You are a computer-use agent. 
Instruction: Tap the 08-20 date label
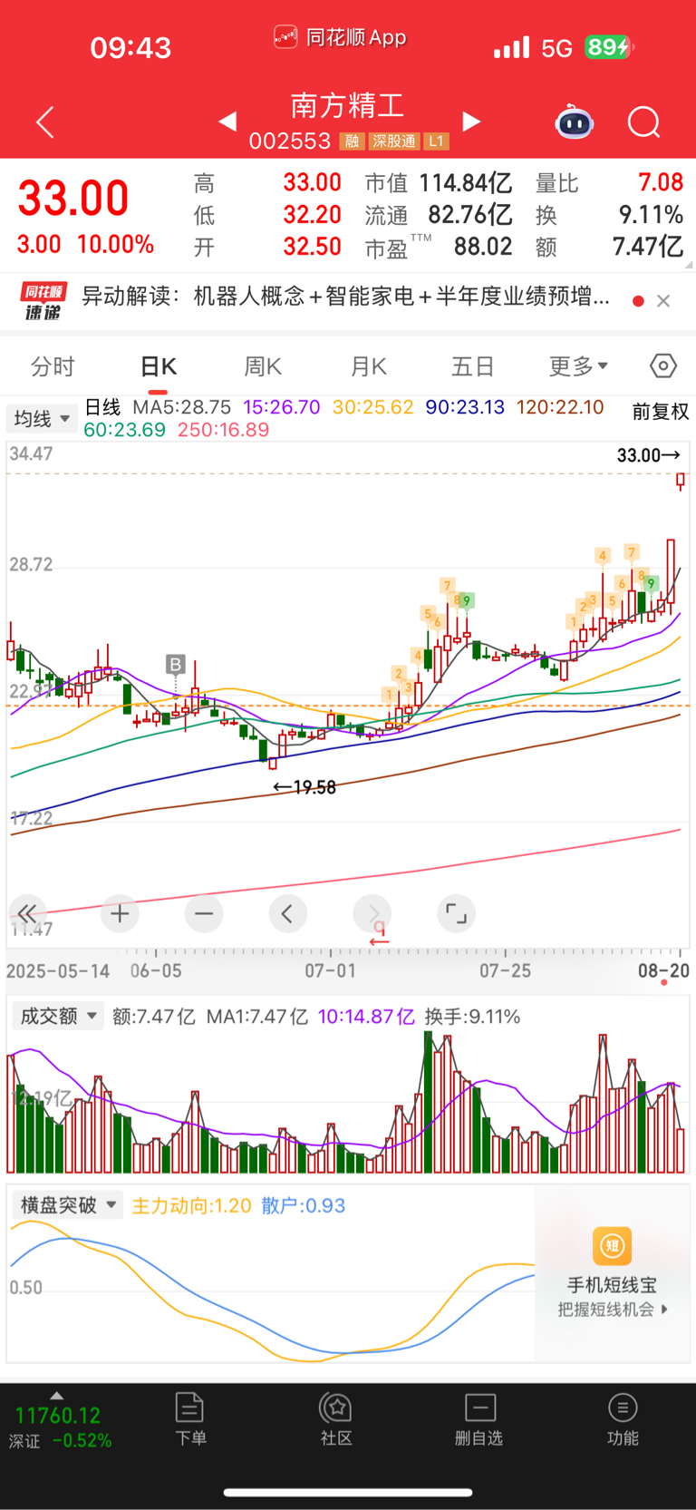pos(663,970)
